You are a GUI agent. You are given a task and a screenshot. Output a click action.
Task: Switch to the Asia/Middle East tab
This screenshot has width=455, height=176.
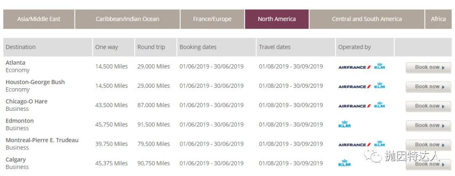[x=39, y=19]
